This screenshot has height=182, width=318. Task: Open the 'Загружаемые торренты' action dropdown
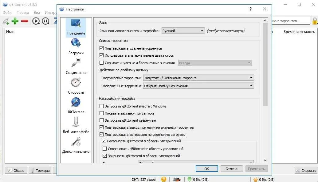(198, 78)
